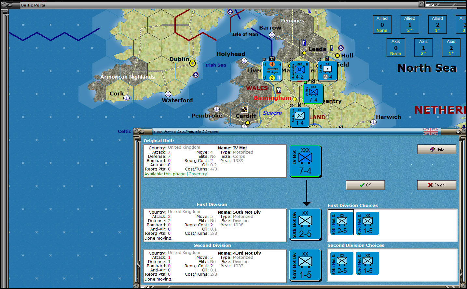Click the blue anchor icon above Hull
Screen dimensions: 467x289
[x=341, y=48]
